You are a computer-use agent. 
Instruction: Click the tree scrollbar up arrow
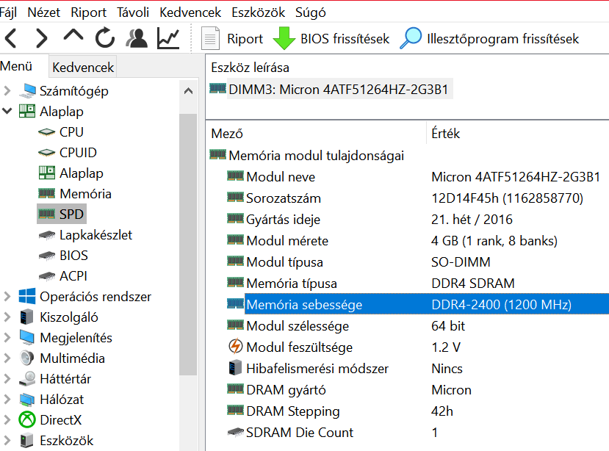188,91
